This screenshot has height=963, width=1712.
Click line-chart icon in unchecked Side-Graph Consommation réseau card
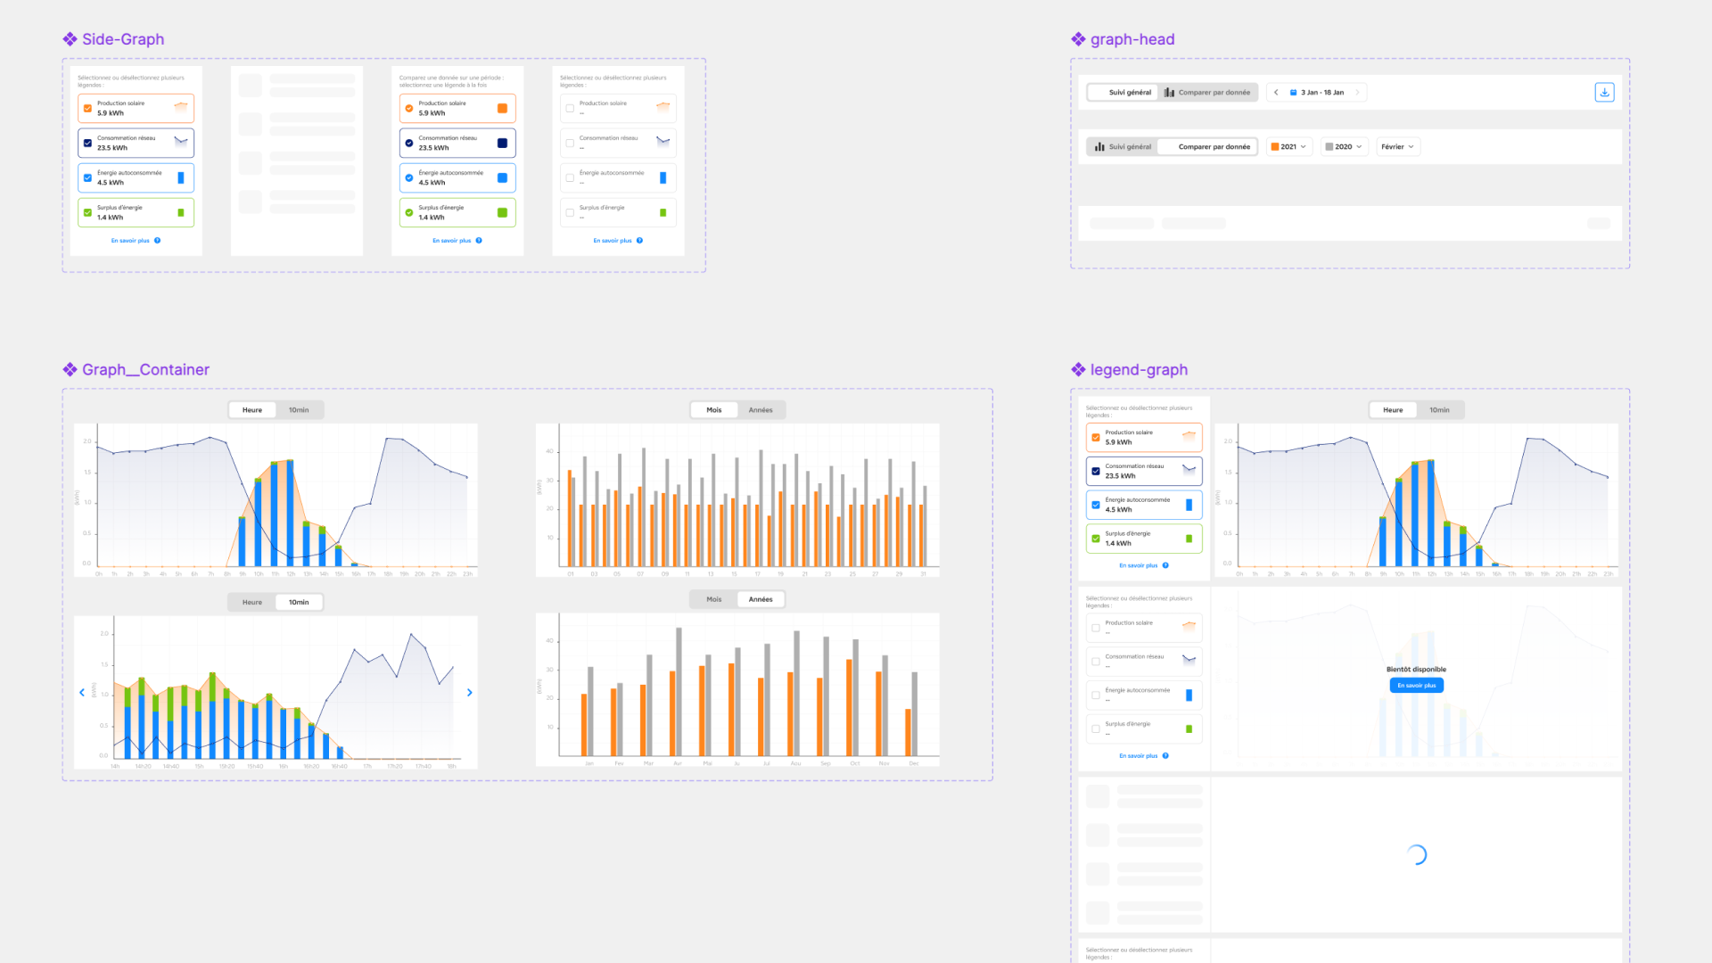click(x=663, y=141)
